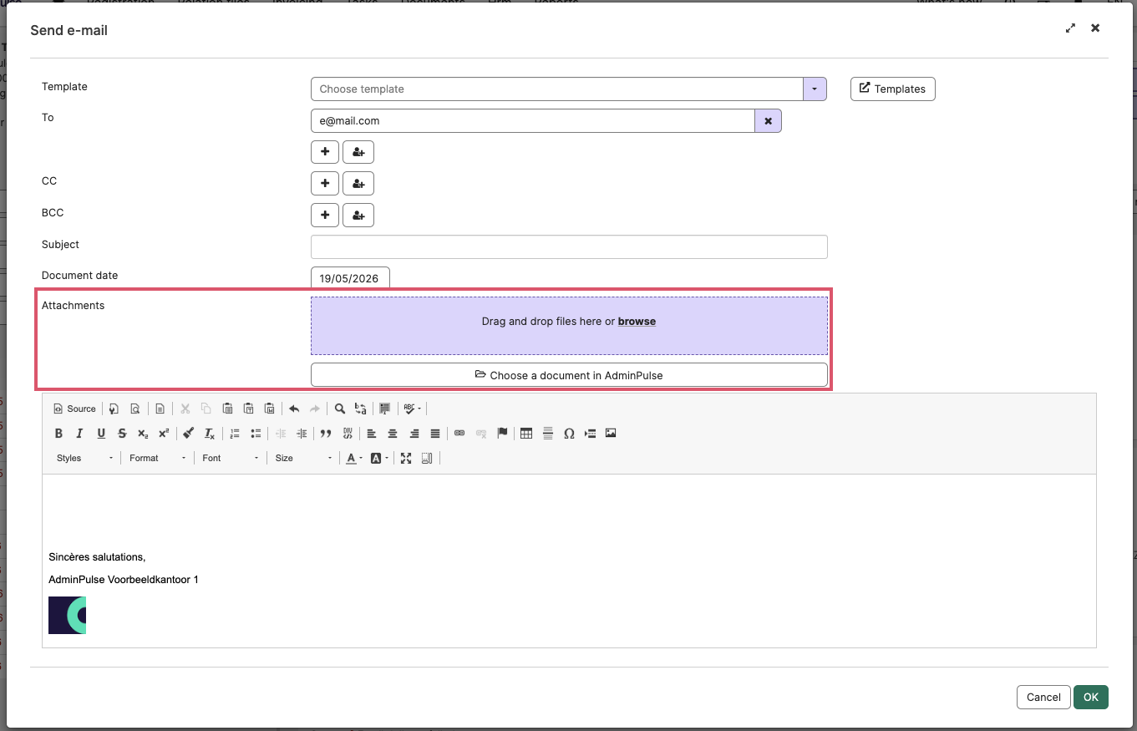The height and width of the screenshot is (731, 1137).
Task: Click the New Page editor icon
Action: pyautogui.click(x=114, y=409)
